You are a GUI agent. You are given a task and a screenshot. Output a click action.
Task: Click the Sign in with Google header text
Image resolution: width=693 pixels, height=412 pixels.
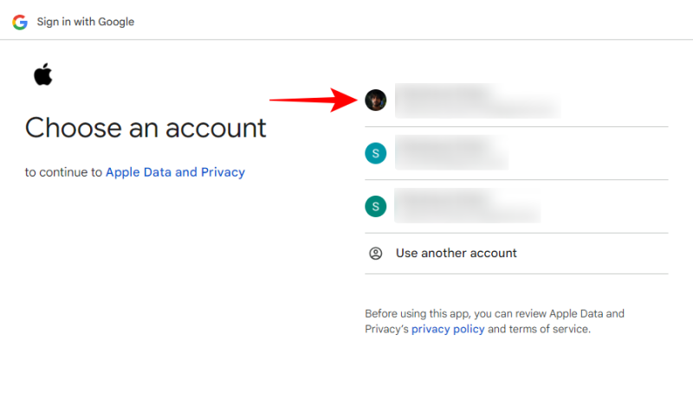86,22
